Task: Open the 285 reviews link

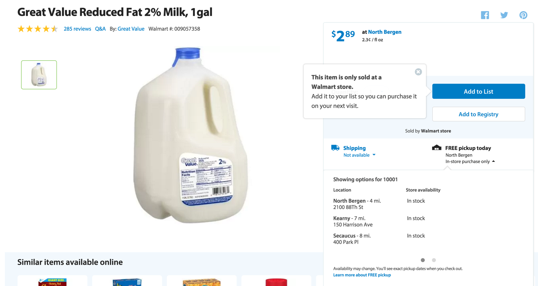Action: point(77,29)
